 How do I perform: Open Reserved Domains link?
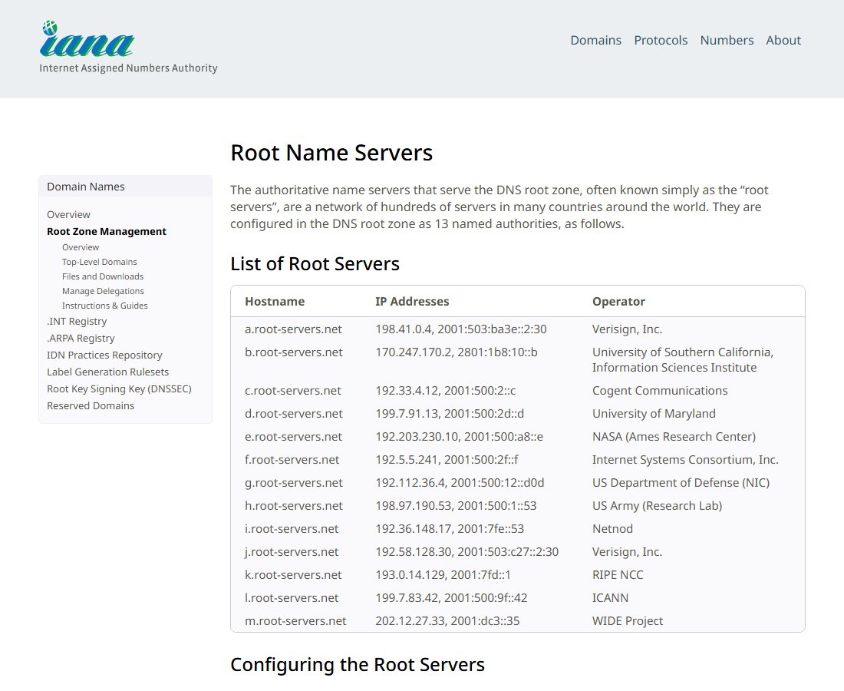(91, 405)
